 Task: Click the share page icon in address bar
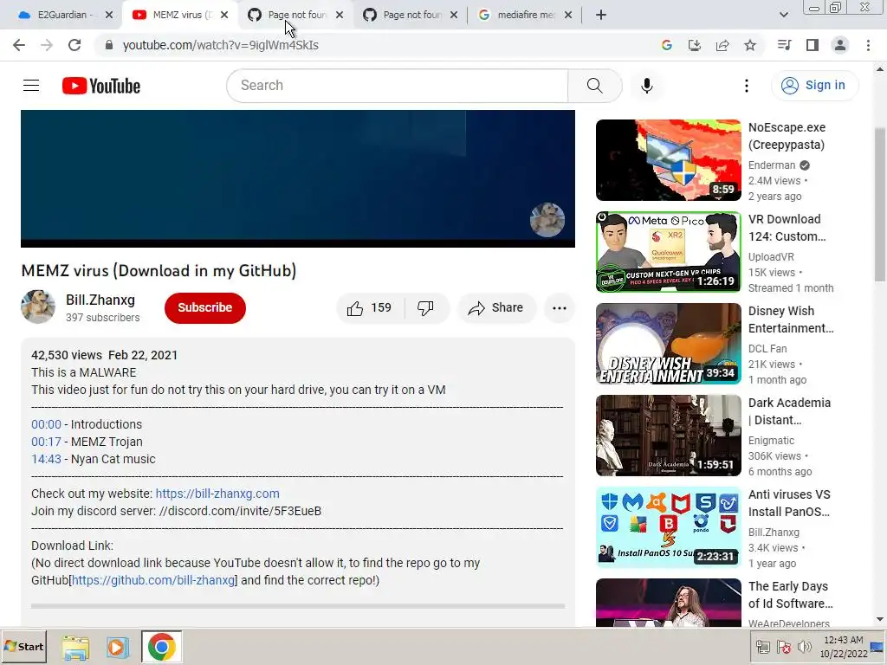pos(722,45)
